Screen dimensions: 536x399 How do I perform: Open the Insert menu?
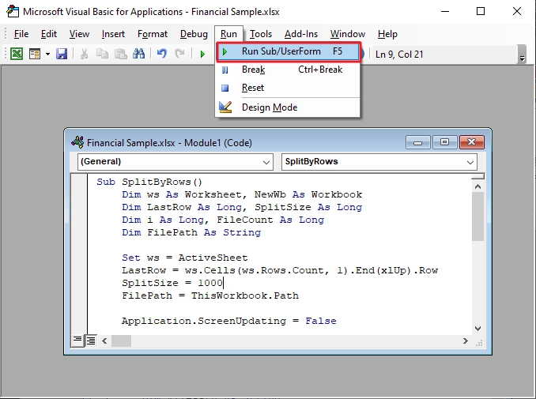click(113, 34)
